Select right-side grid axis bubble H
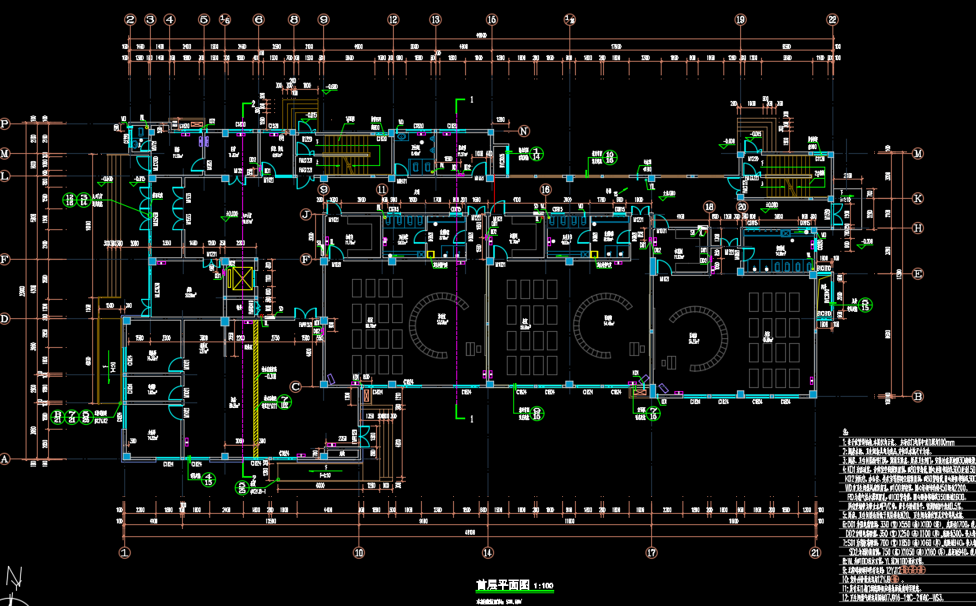The width and height of the screenshot is (976, 606). coord(918,228)
